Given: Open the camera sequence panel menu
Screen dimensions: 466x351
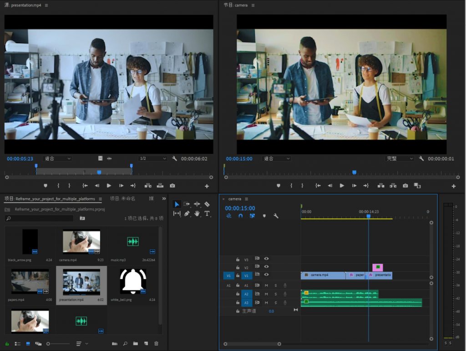Looking at the screenshot, I should tap(247, 199).
